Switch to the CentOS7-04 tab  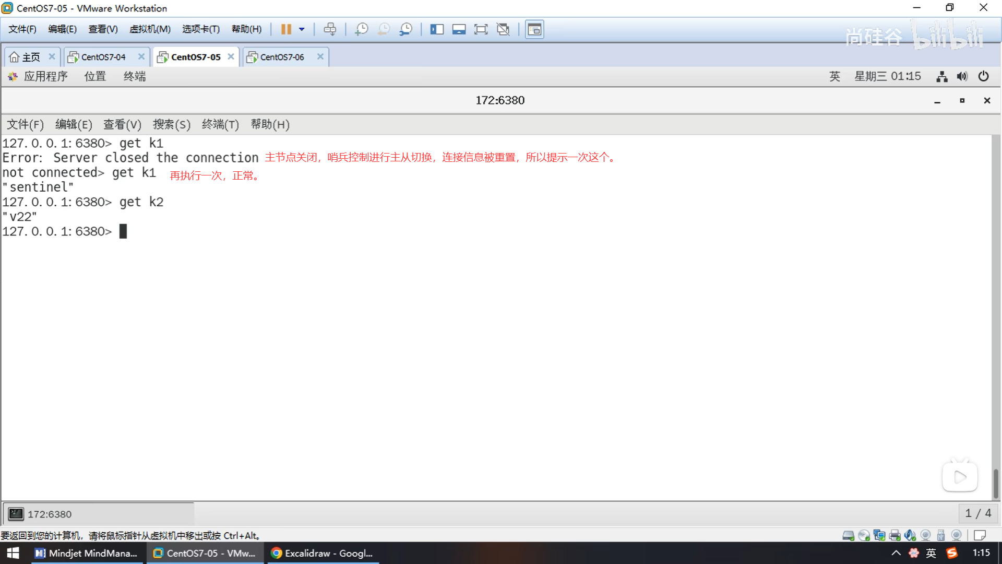tap(103, 57)
